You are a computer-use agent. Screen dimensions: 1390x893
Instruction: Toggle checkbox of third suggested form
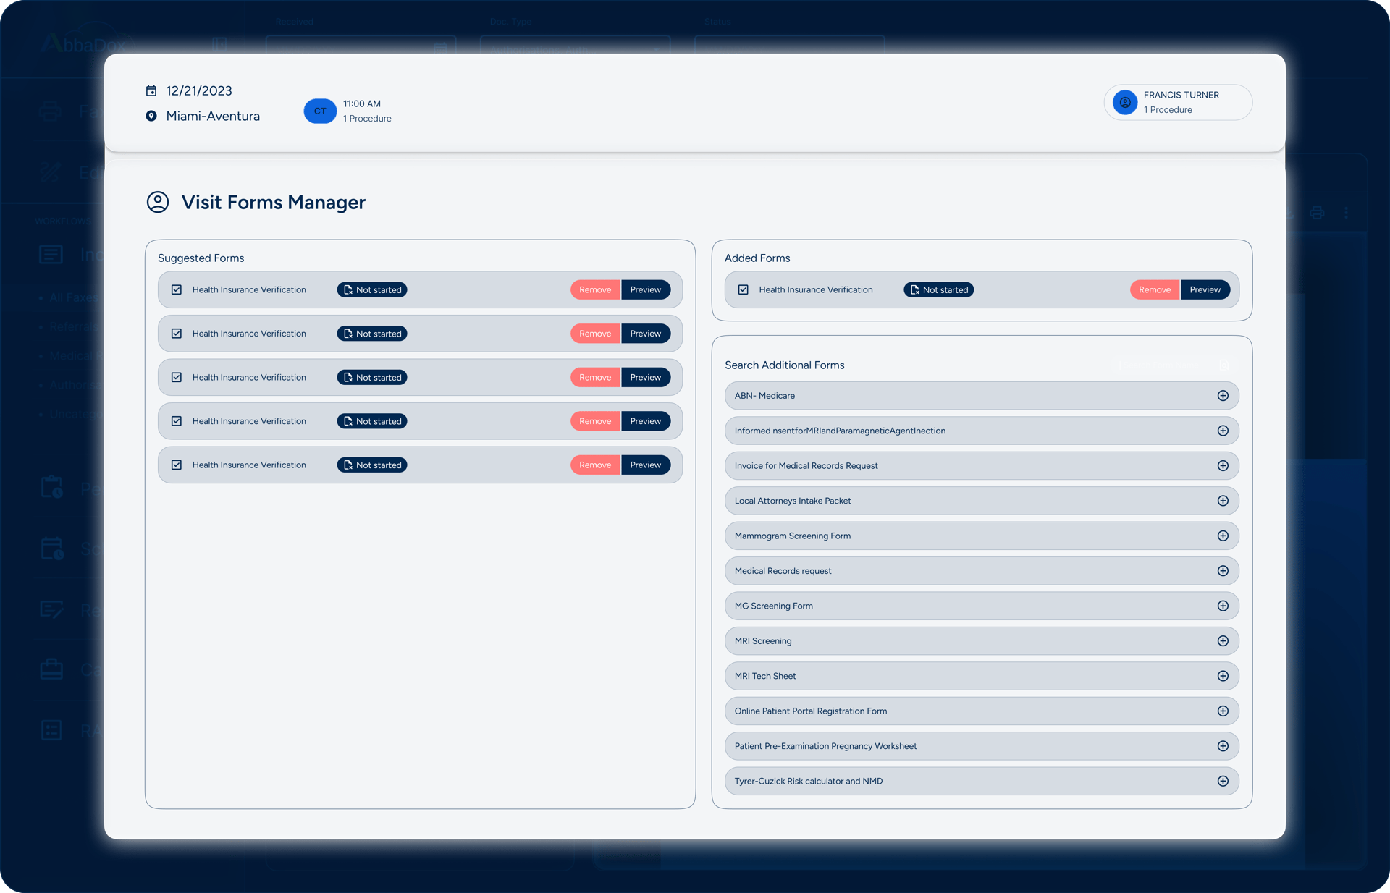pyautogui.click(x=177, y=378)
